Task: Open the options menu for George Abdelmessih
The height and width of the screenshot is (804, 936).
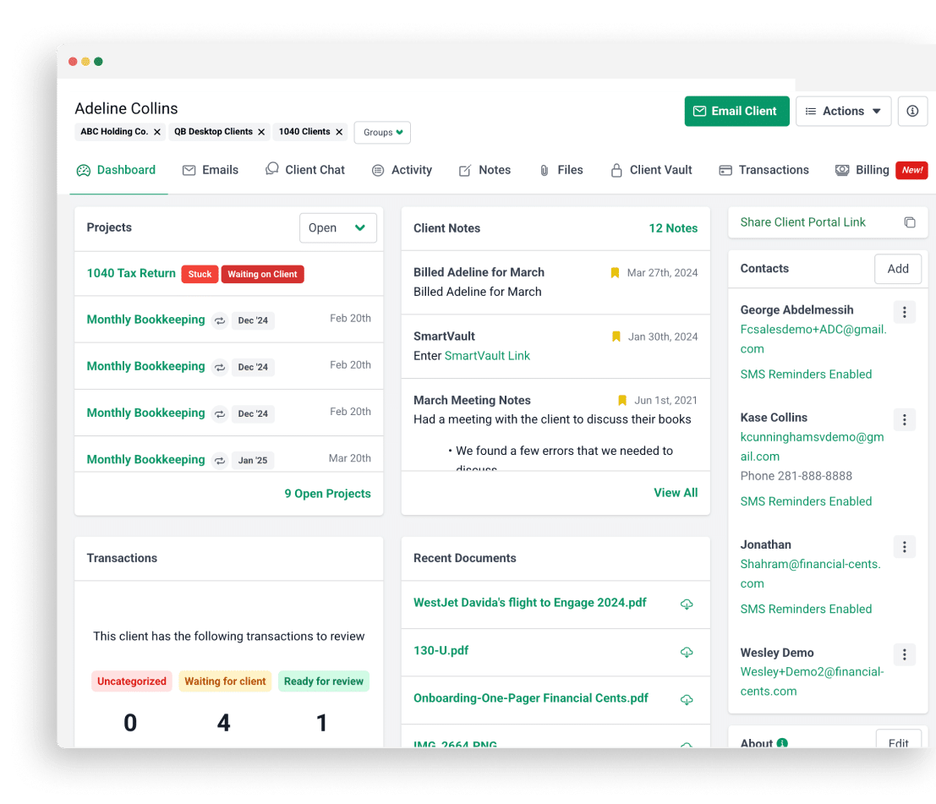Action: click(905, 311)
